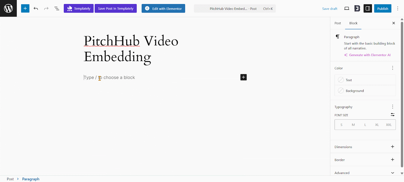Click the 'Typography' section heading
Viewport: 404px width, 182px height.
coord(343,107)
